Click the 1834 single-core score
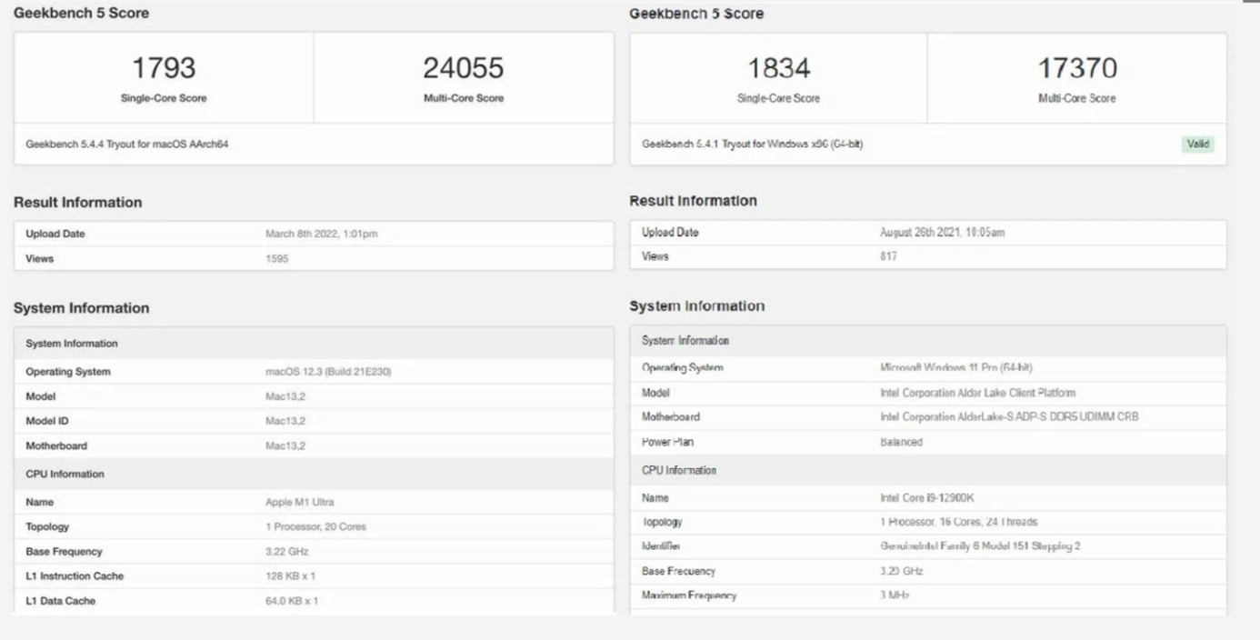Image resolution: width=1260 pixels, height=640 pixels. (x=778, y=68)
